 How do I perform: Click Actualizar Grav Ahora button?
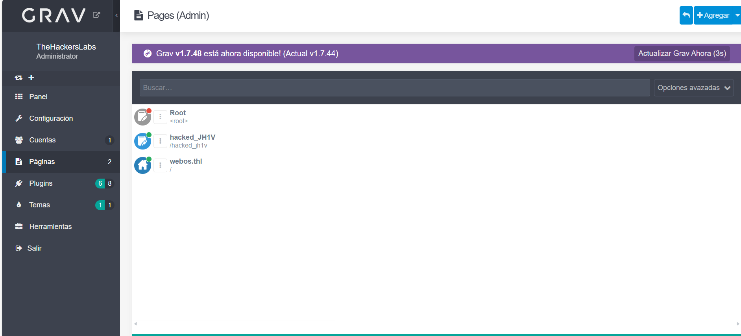[x=682, y=54]
